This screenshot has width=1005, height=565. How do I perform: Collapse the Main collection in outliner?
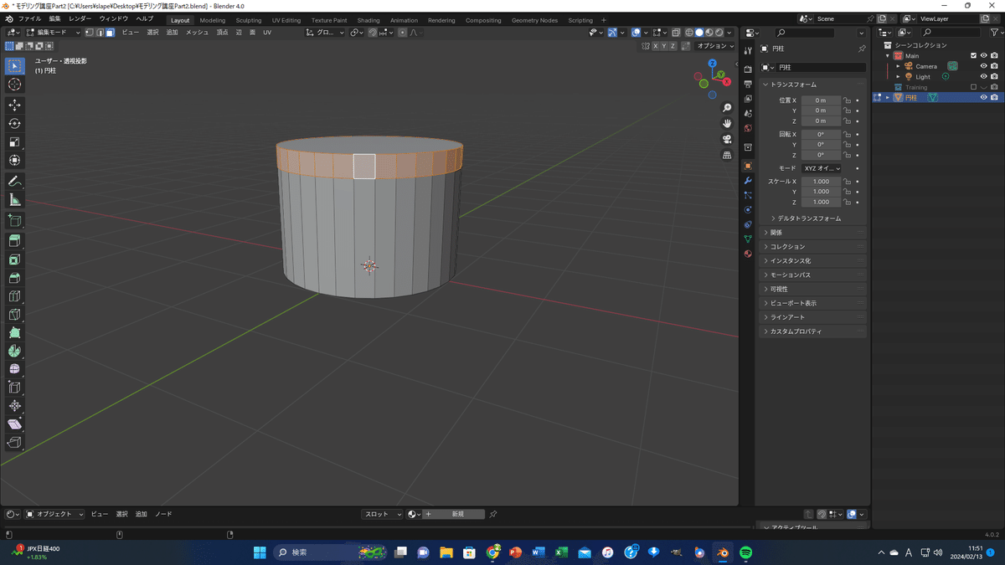[888, 56]
